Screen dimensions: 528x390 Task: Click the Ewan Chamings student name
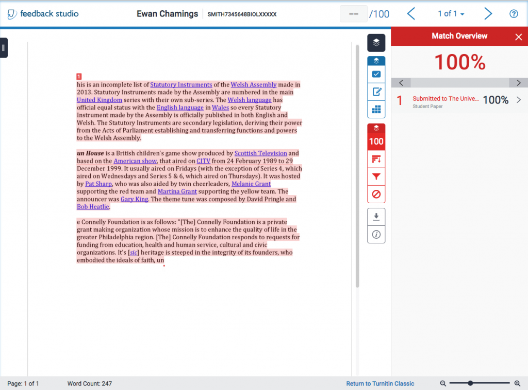168,14
